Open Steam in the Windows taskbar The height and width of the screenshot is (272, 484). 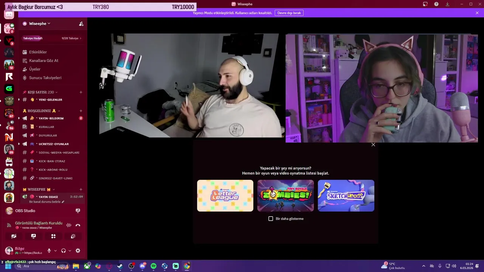tap(120, 266)
